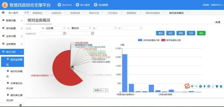Image resolution: width=224 pixels, height=107 pixels.
Task: Click the gears icon next to 统计分析
Action: click(x=3, y=52)
